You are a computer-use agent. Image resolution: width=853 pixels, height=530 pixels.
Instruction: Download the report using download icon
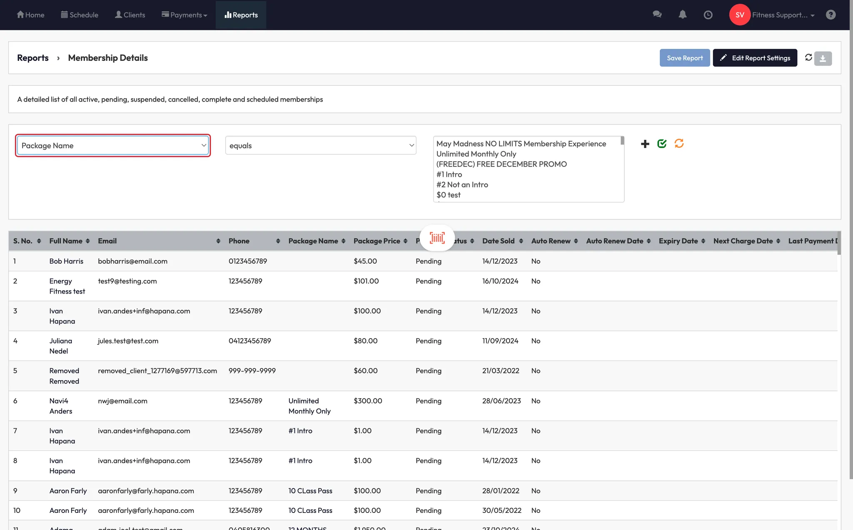point(823,59)
